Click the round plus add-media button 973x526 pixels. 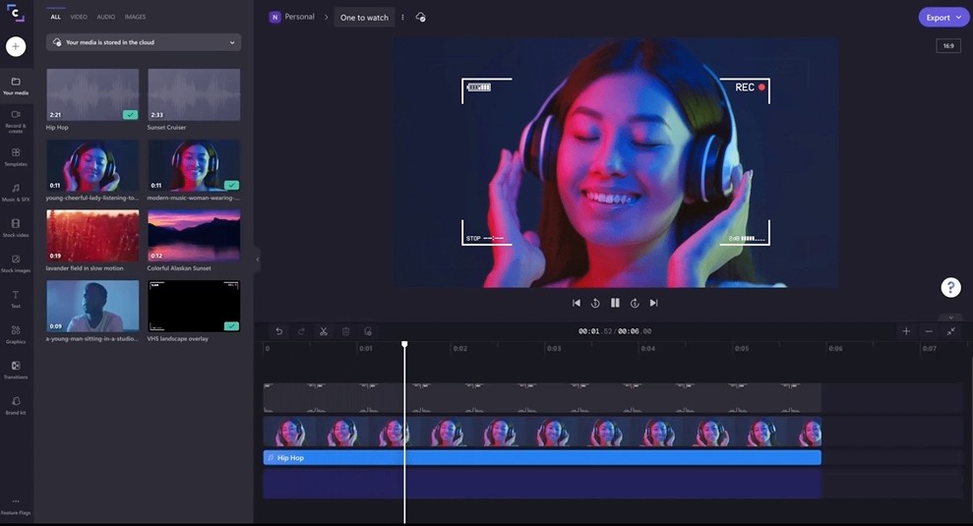[16, 46]
